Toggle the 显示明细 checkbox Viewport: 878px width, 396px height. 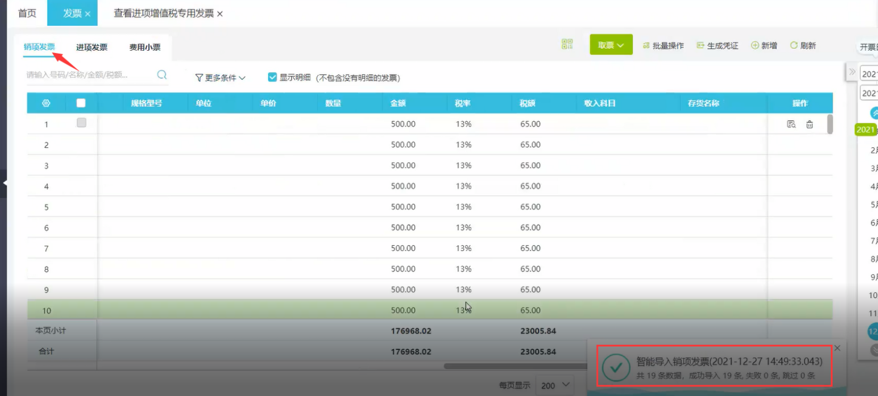pyautogui.click(x=272, y=78)
